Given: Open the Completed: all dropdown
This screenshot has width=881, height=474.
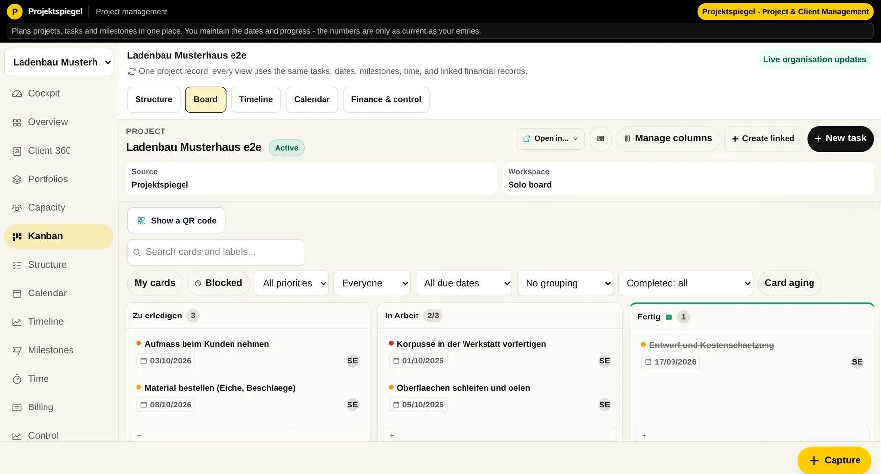Looking at the screenshot, I should click(x=686, y=283).
